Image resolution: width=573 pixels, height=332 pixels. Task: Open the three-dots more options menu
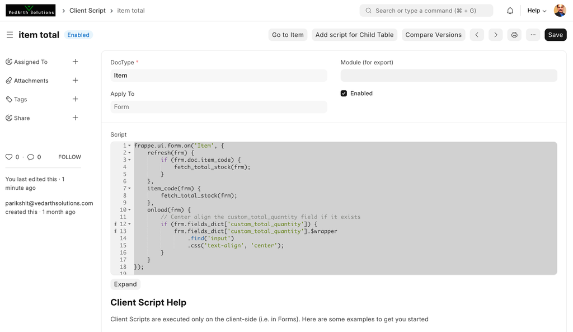pos(533,35)
